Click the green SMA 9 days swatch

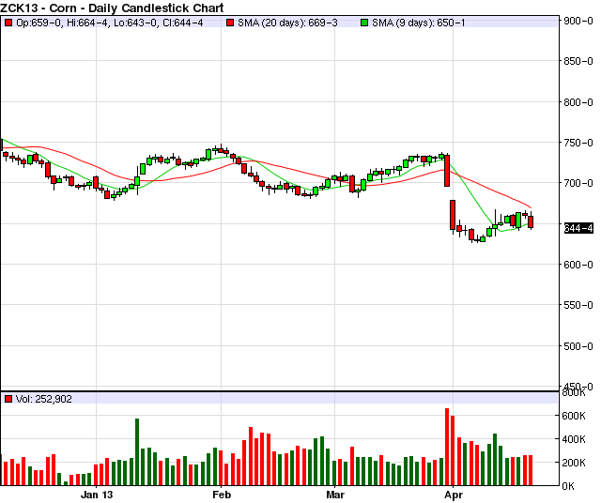(x=364, y=23)
